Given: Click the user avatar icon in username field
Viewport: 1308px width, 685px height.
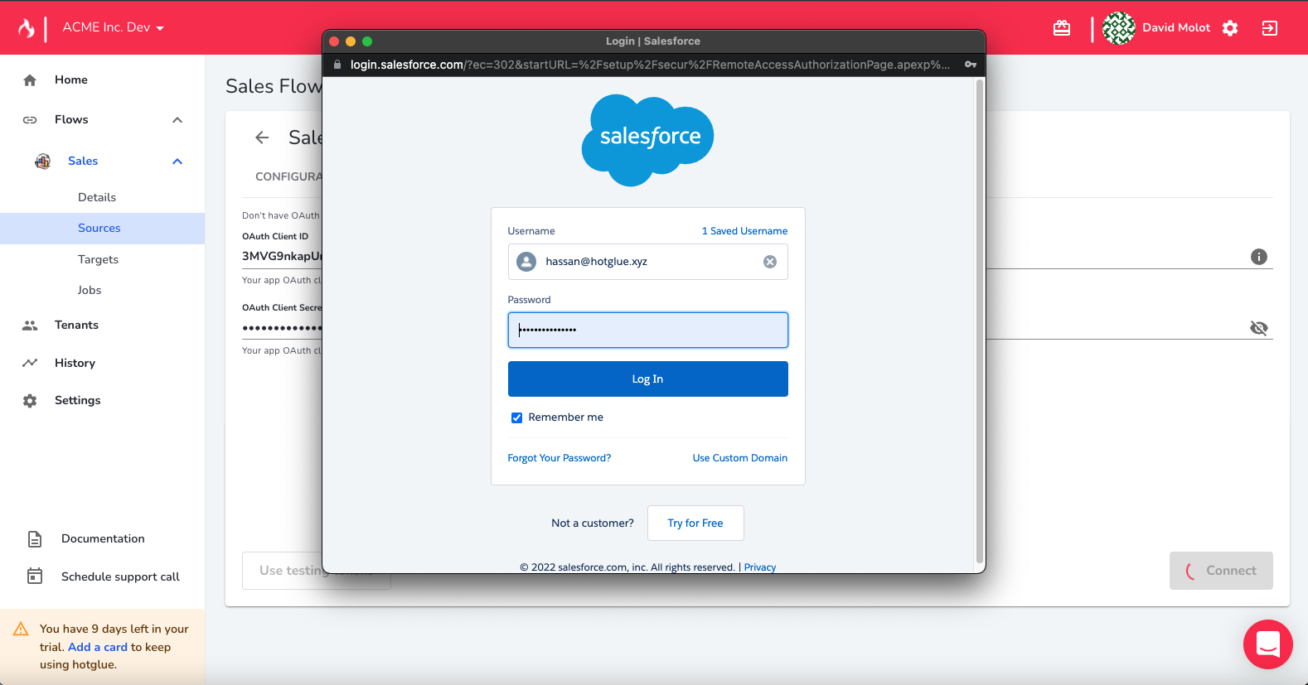Looking at the screenshot, I should [x=526, y=262].
